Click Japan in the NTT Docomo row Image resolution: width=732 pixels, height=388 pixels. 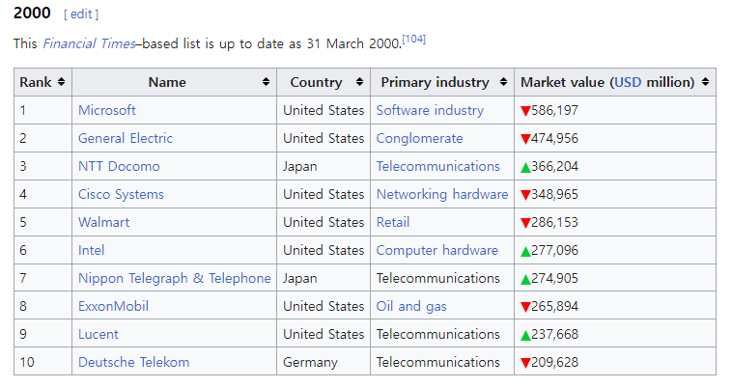pyautogui.click(x=299, y=166)
